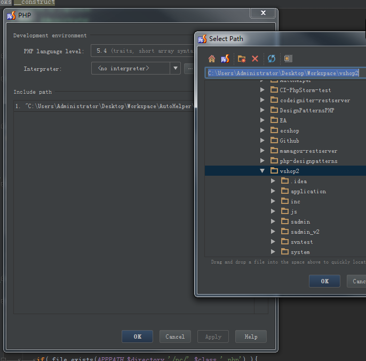Select the sadmin_v2 subfolder row

coord(285,232)
